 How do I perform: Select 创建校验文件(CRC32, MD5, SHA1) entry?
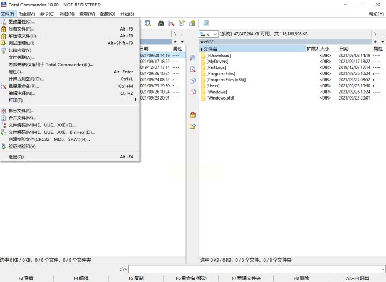pos(70,139)
